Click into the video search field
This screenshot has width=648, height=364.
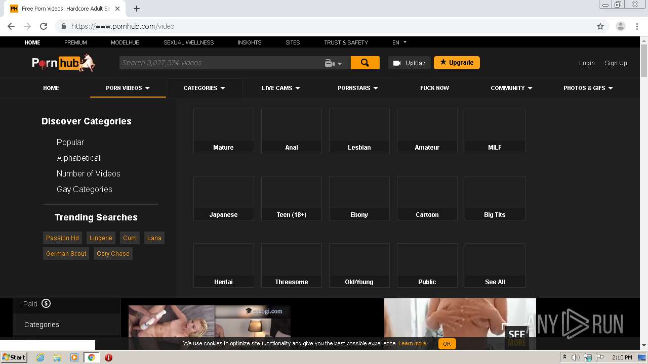[221, 63]
